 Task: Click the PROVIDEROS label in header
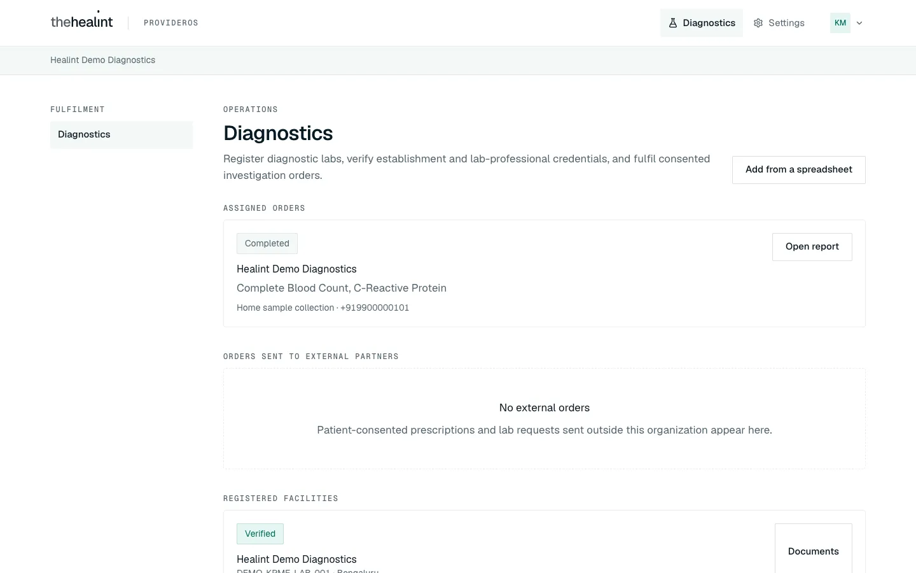click(171, 23)
